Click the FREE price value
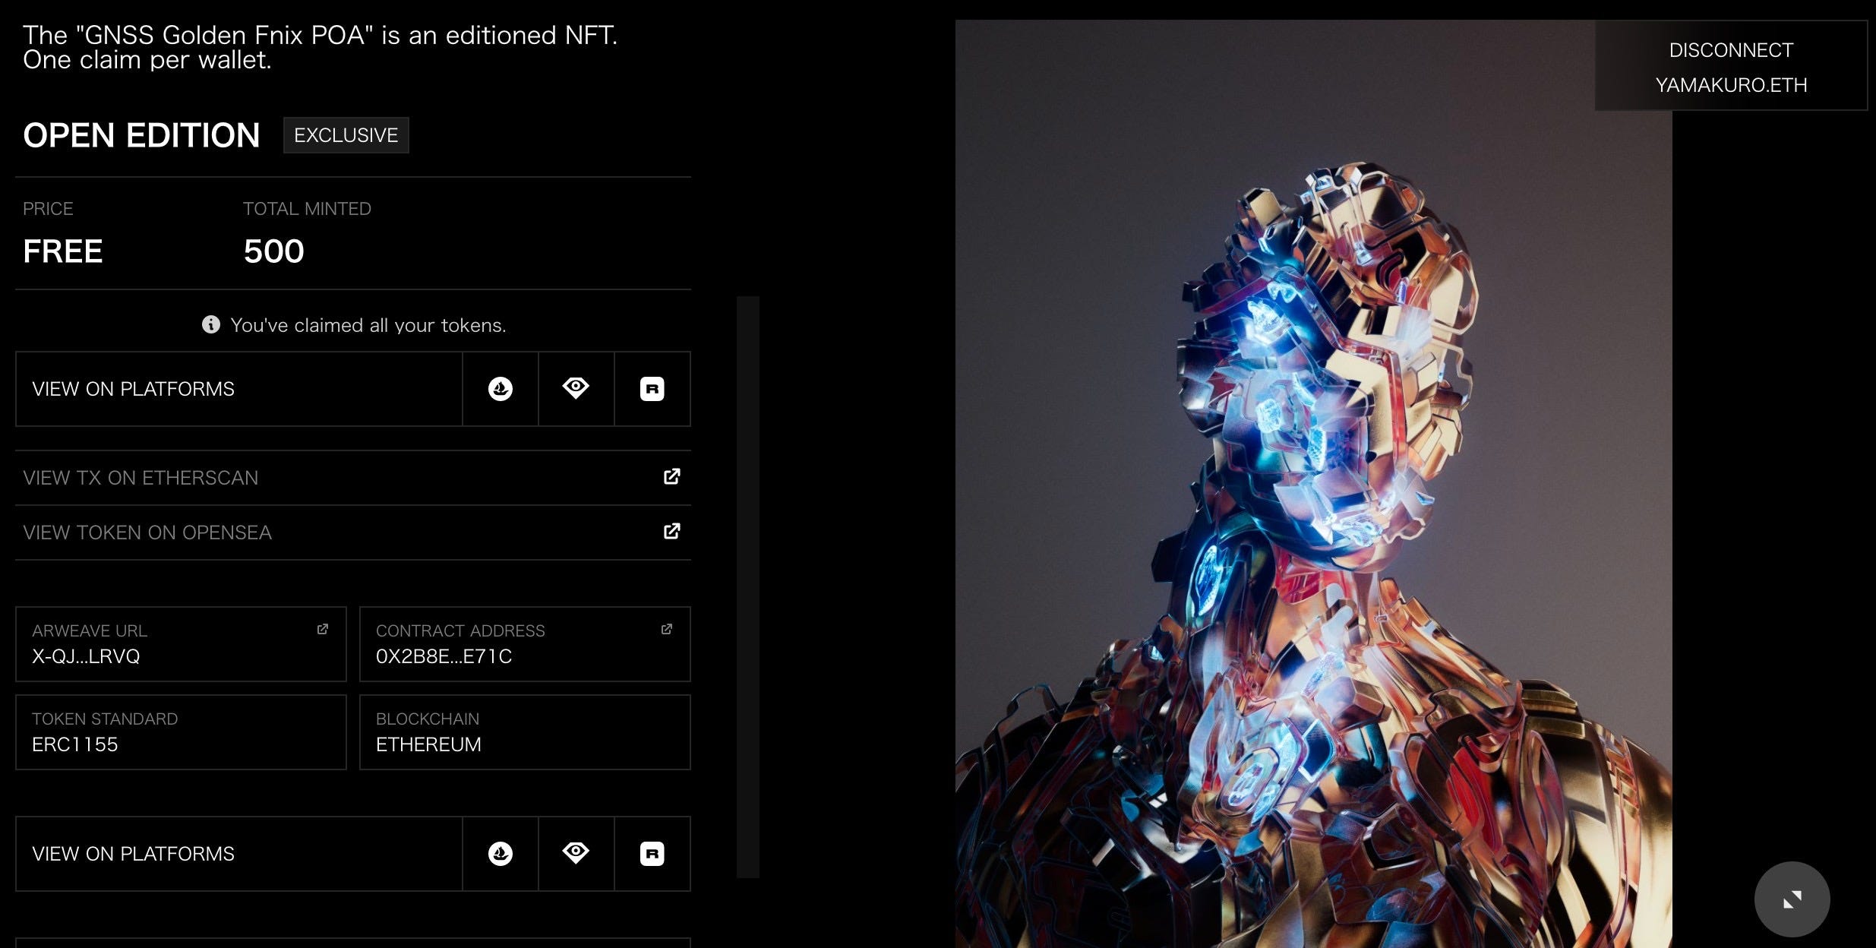 tap(63, 251)
